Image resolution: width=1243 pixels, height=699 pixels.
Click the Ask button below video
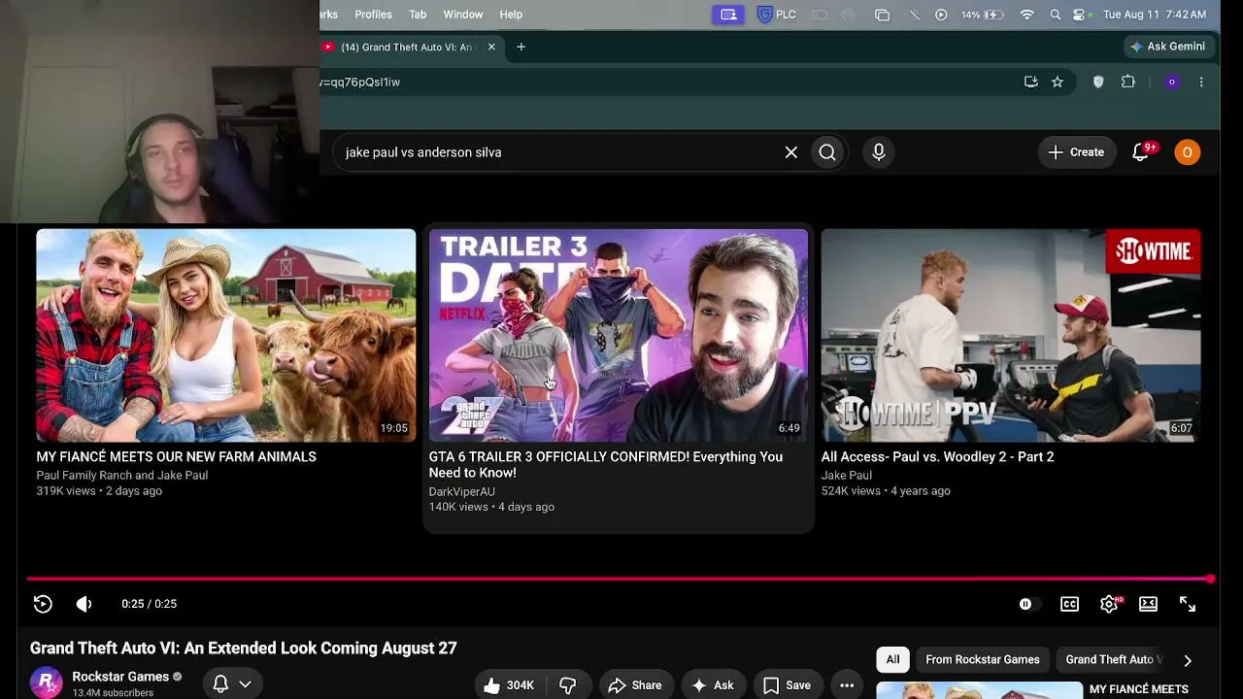[x=712, y=685]
